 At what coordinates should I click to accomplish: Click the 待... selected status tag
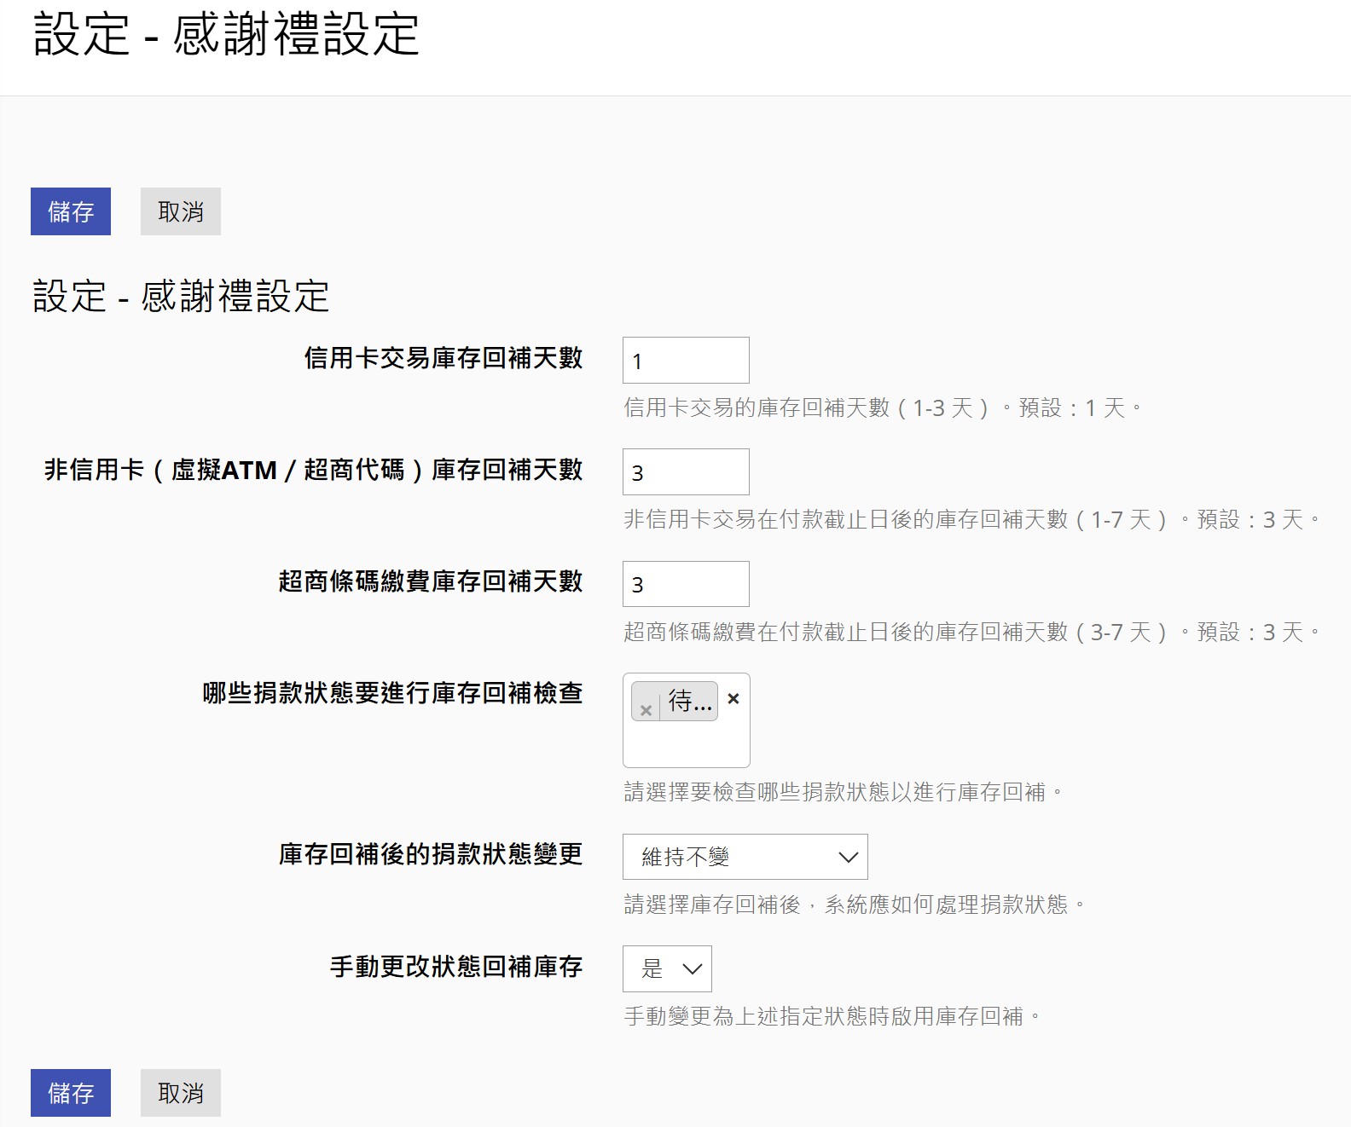pos(689,701)
